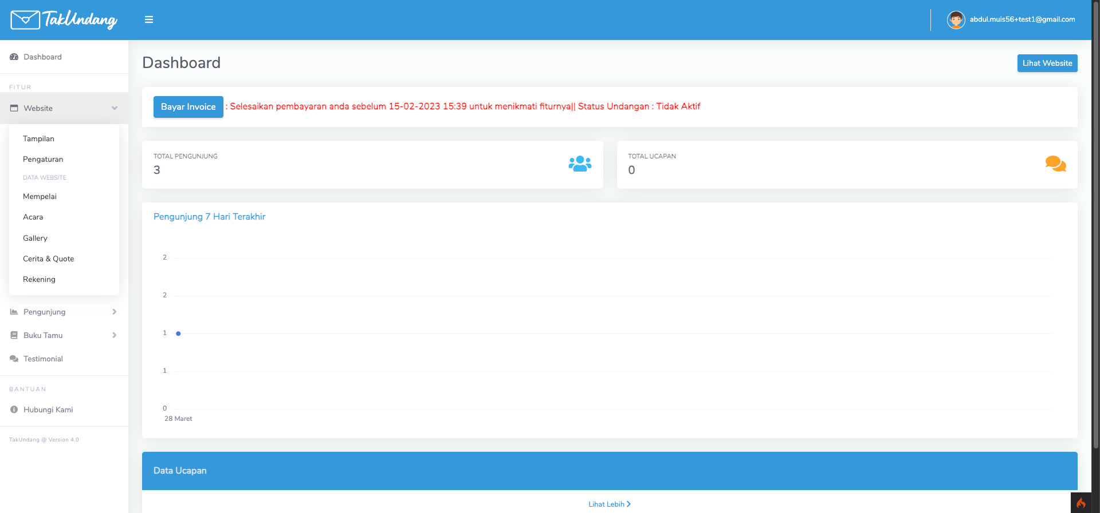Click the flame debug icon
This screenshot has width=1100, height=513.
1081,503
